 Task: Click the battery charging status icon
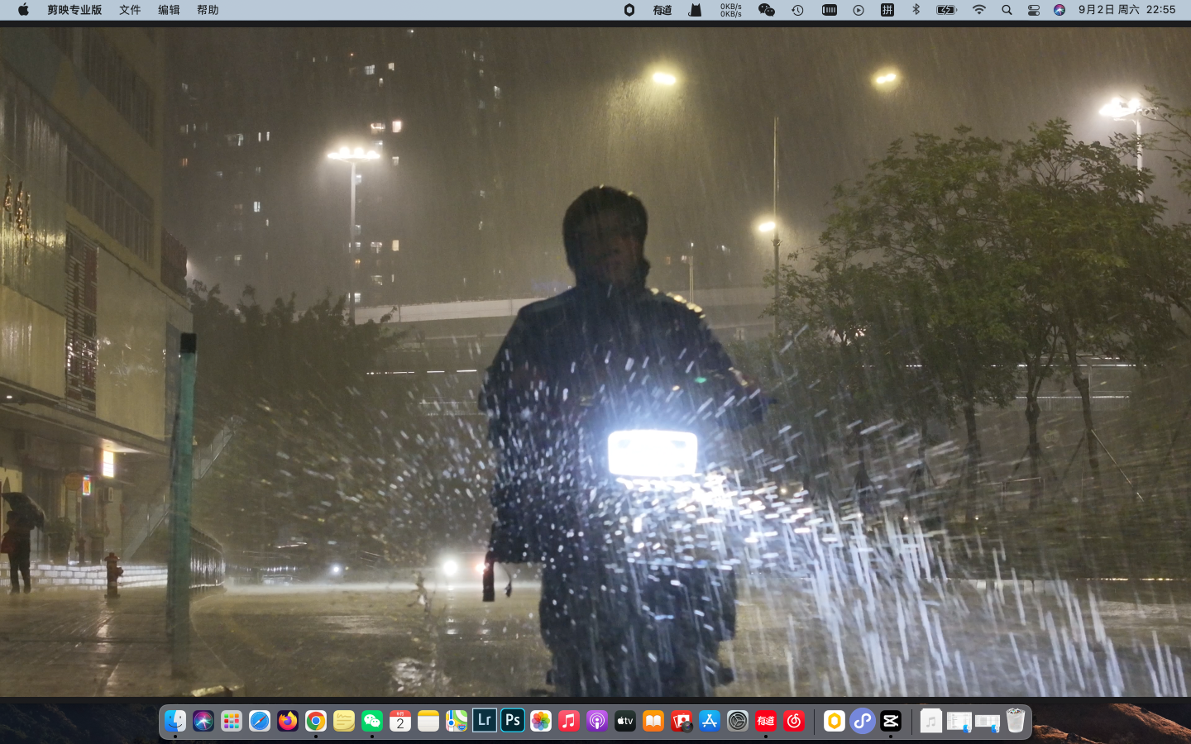946,10
